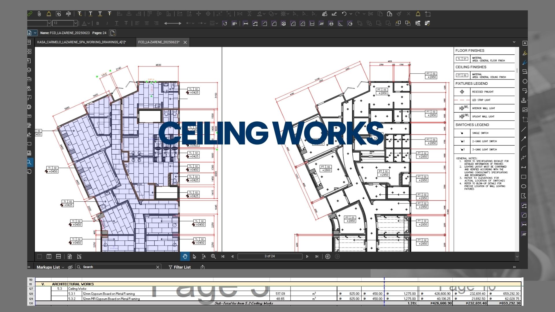Viewport: 555px width, 312px height.
Task: Choose the Text Select tool
Action: point(204,257)
